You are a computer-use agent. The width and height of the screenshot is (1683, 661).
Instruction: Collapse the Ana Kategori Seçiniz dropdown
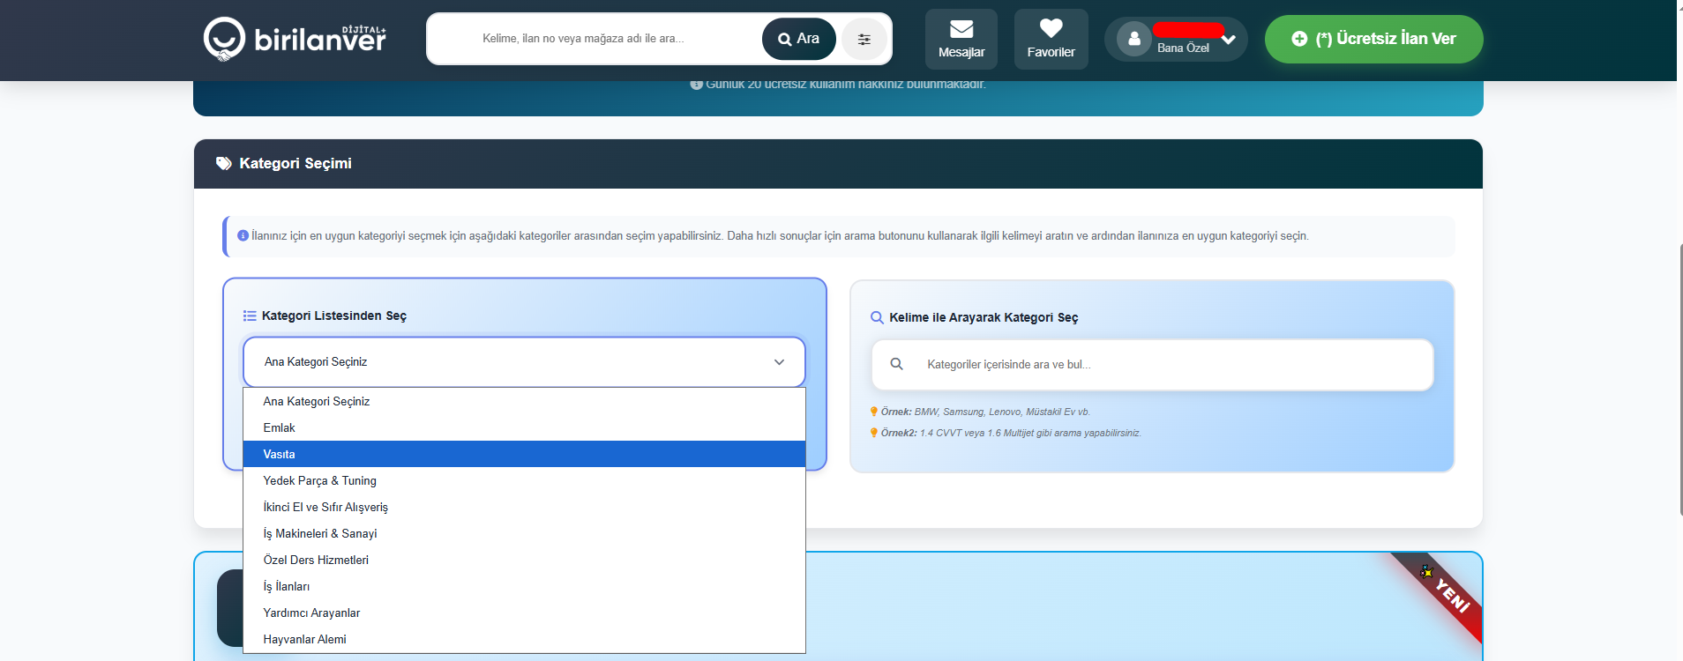click(x=779, y=362)
